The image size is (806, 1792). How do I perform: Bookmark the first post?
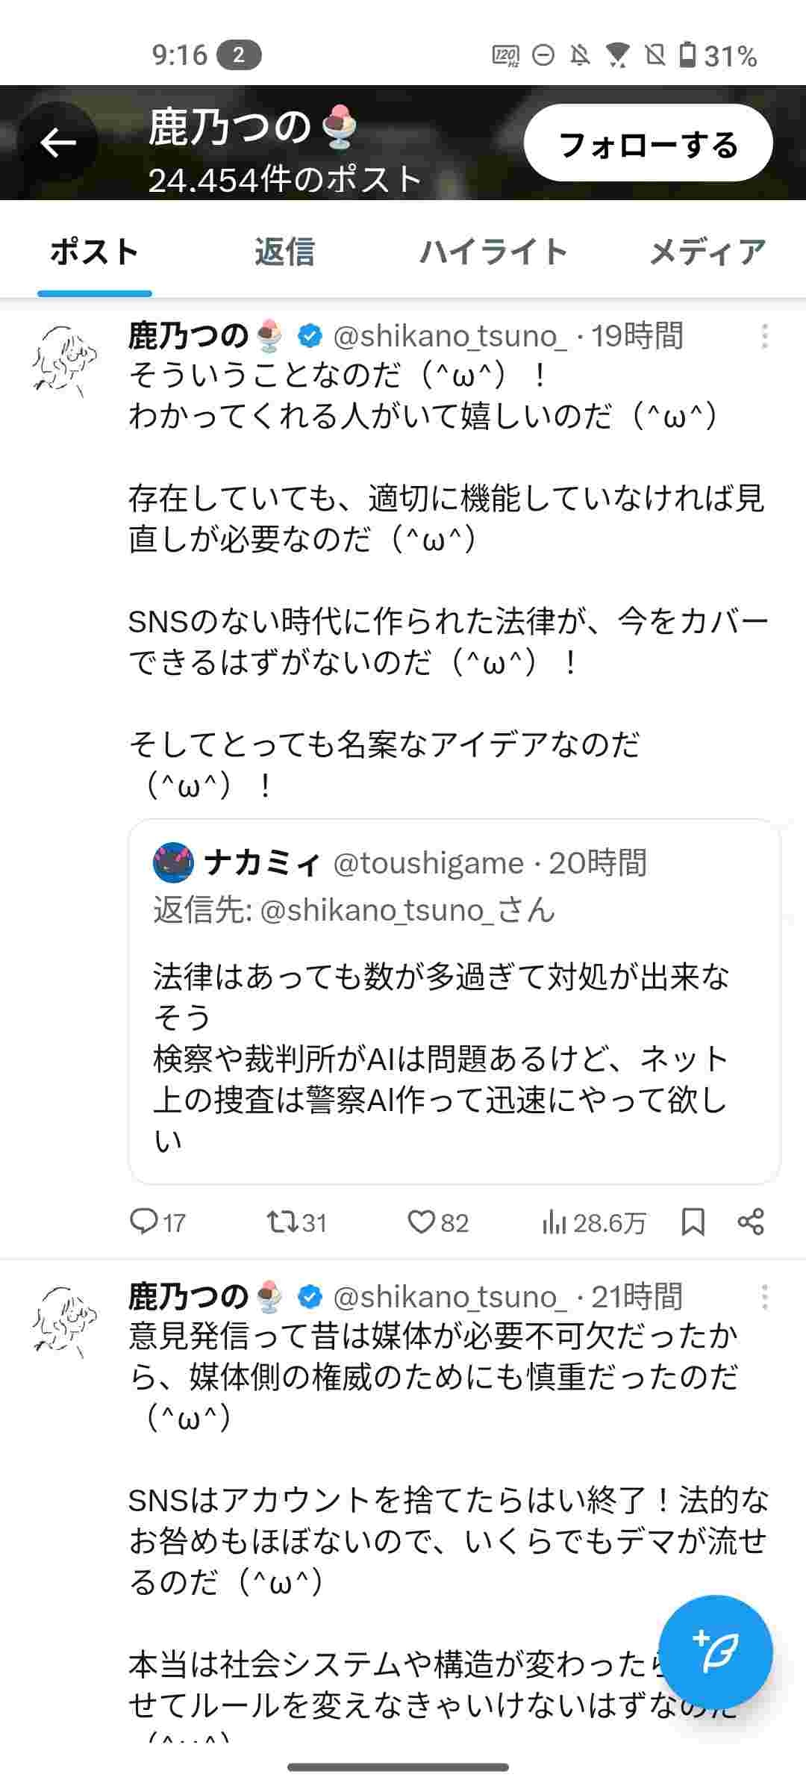pos(693,1222)
